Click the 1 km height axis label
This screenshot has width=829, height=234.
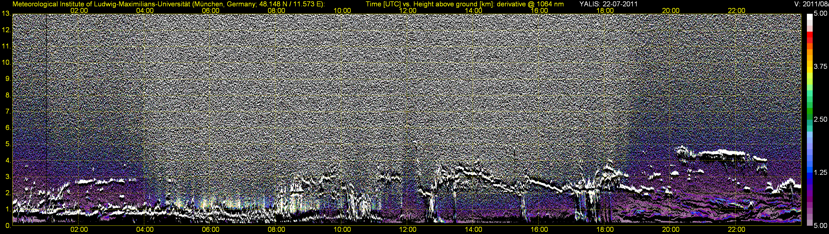click(x=8, y=210)
